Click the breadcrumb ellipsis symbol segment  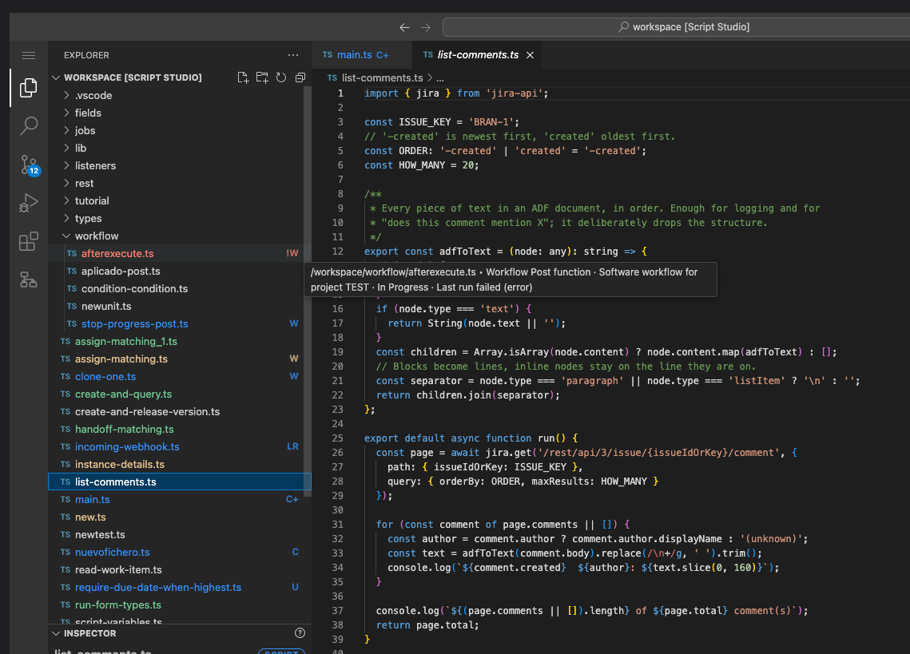click(x=440, y=78)
